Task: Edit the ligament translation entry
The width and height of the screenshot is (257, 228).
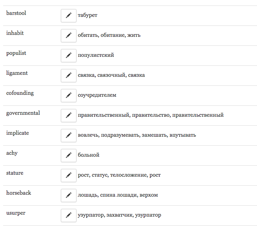Action: [69, 75]
